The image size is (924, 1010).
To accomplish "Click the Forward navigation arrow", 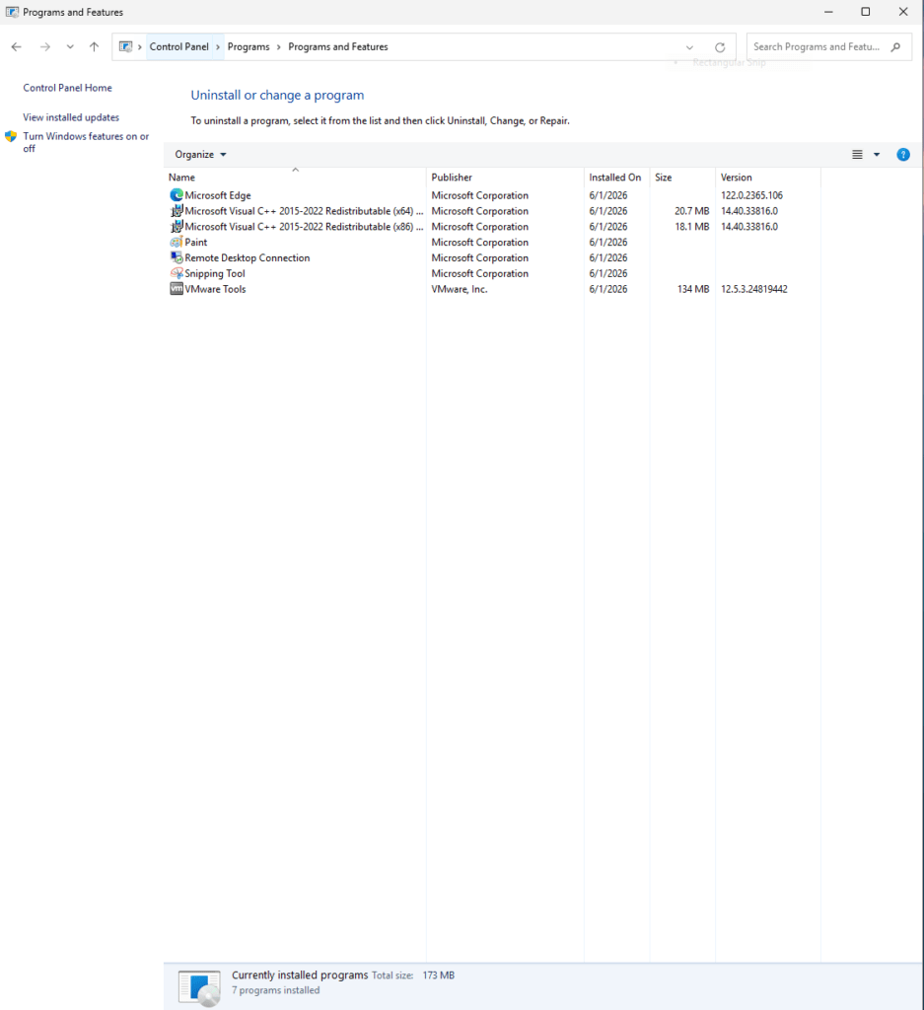I will 45,47.
